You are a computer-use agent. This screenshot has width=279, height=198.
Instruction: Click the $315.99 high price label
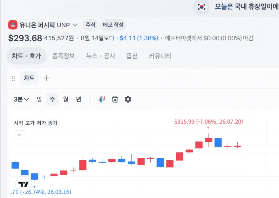(x=208, y=122)
